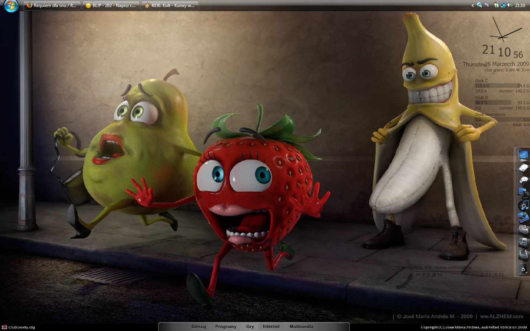Switch to the Requiem dla snu Firefox window

pyautogui.click(x=52, y=6)
